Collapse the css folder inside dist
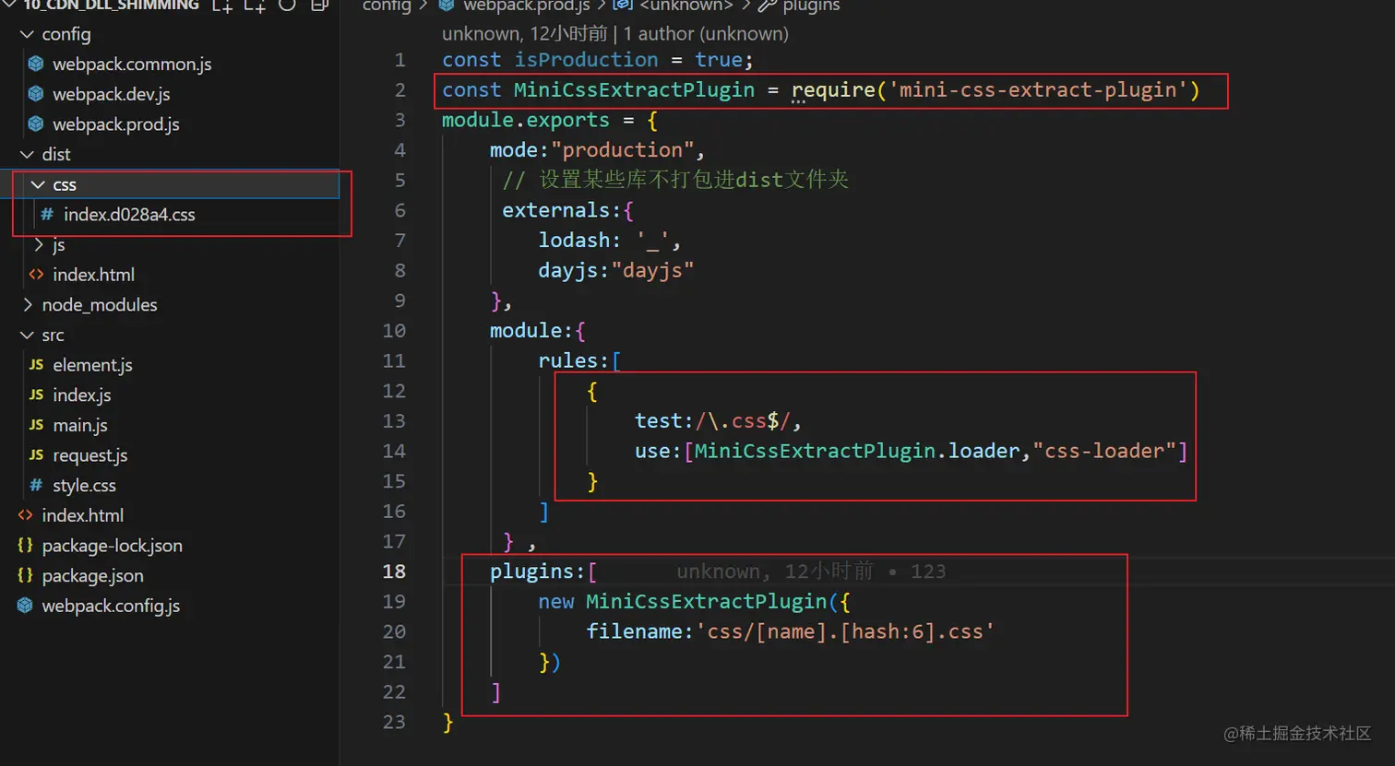Image resolution: width=1395 pixels, height=766 pixels. click(x=38, y=184)
